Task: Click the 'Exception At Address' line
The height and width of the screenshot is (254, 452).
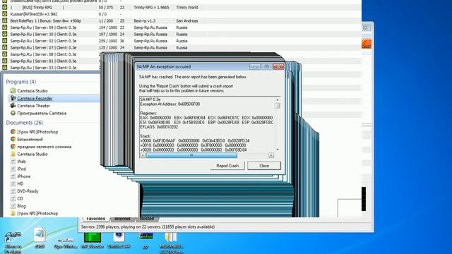Action: coord(169,104)
